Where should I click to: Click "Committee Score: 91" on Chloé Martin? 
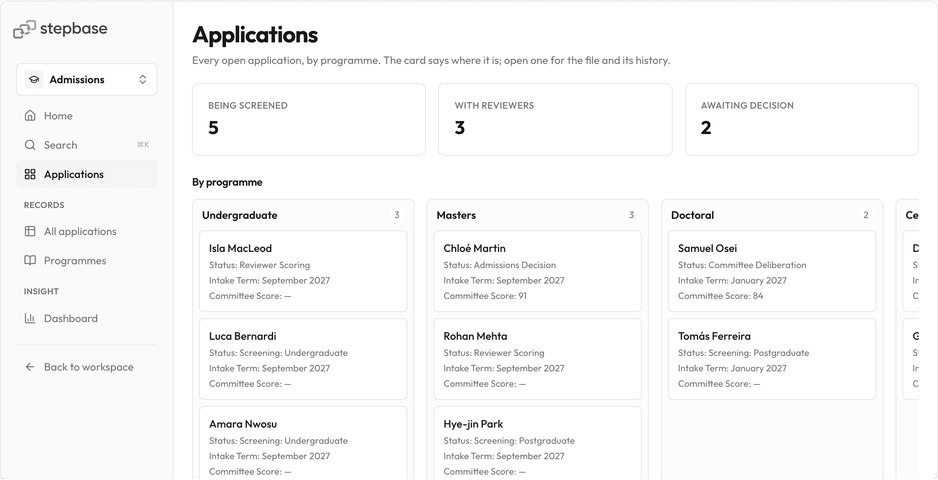(x=485, y=296)
